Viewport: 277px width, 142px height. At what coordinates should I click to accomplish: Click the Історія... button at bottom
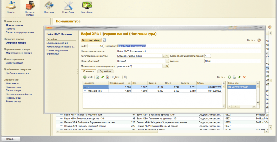[11, 139]
